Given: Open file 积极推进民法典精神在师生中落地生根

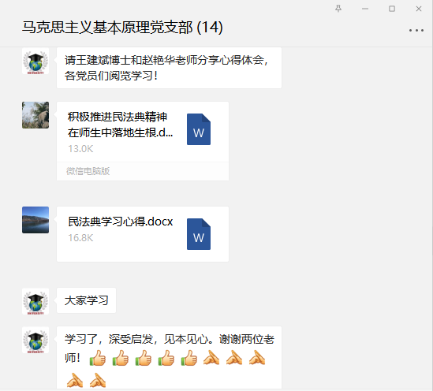Looking at the screenshot, I should (x=120, y=125).
